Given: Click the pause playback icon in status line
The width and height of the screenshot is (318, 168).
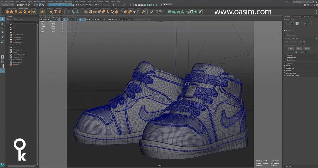Looking at the screenshot, I should point(156,5).
